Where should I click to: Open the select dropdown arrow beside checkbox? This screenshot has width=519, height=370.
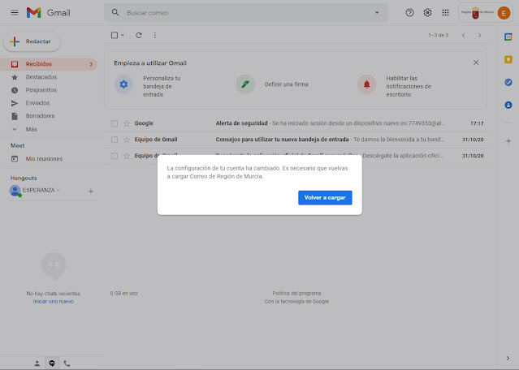tap(123, 35)
